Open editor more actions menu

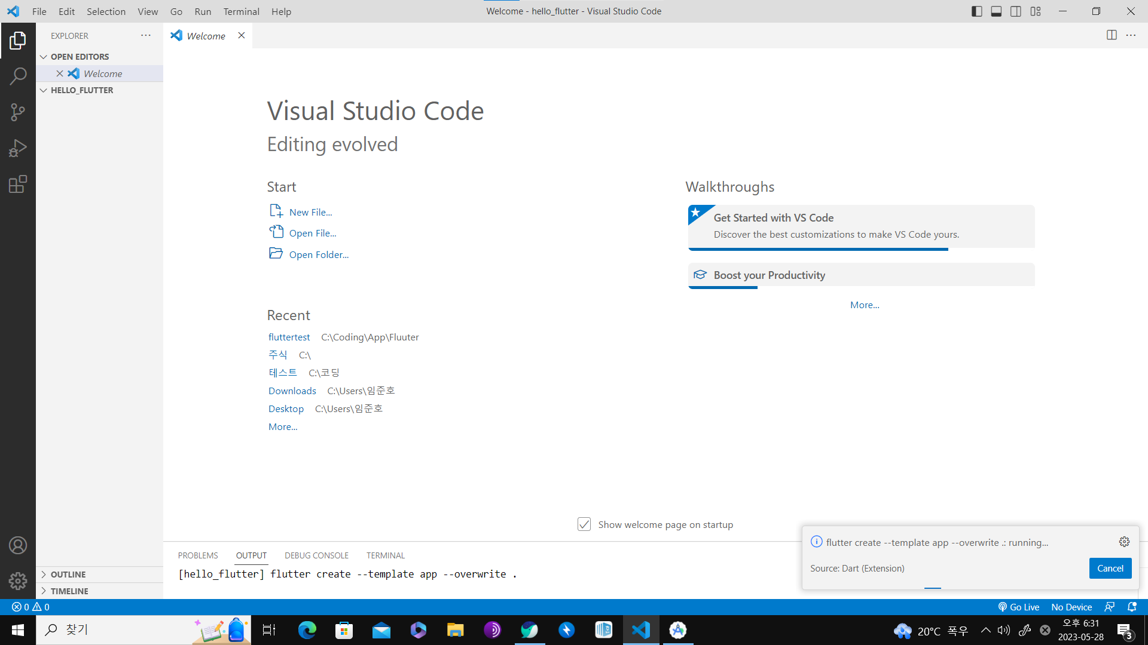[x=1131, y=35]
